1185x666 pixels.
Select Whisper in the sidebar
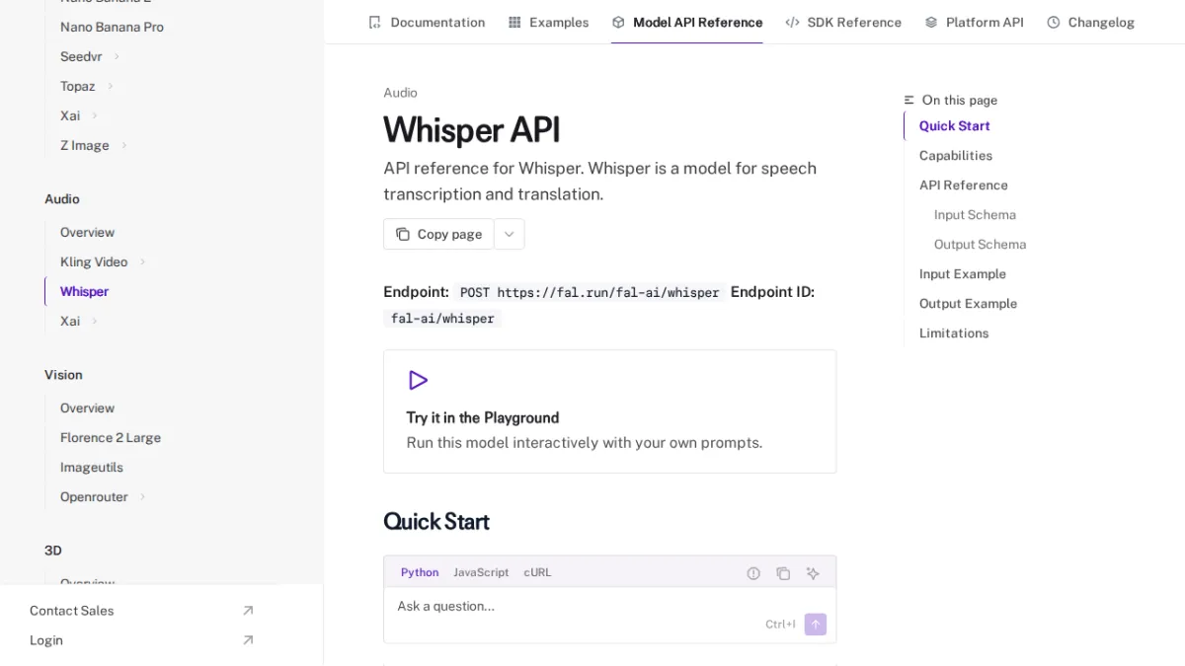84,291
